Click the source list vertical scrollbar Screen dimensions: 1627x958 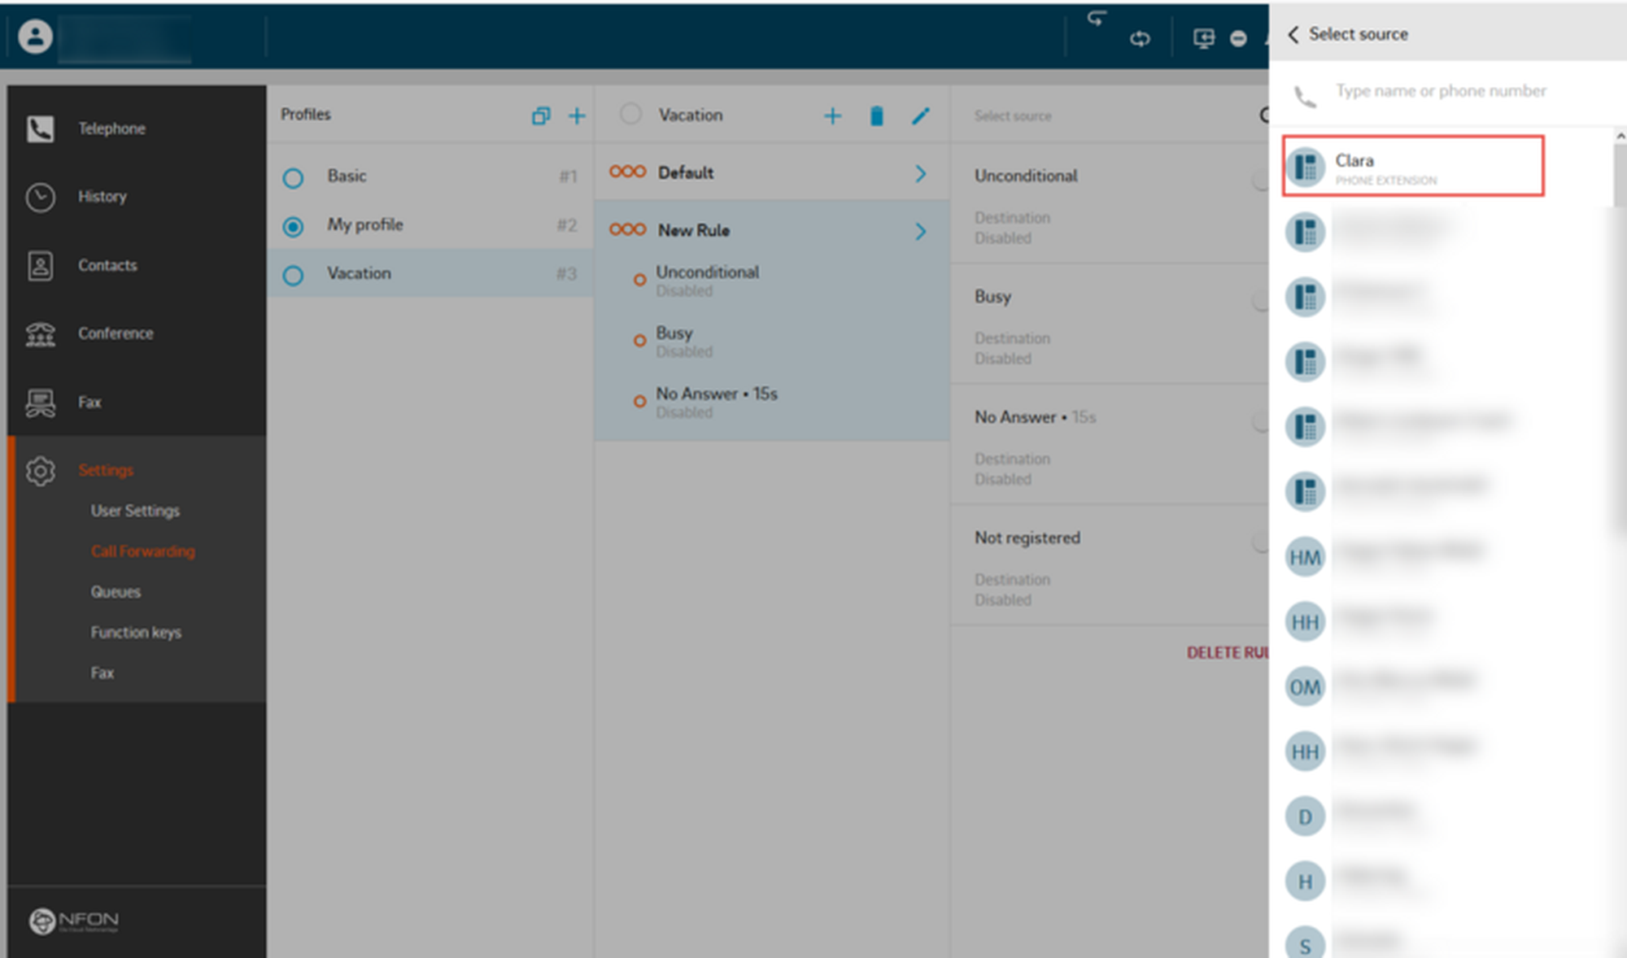pyautogui.click(x=1619, y=176)
